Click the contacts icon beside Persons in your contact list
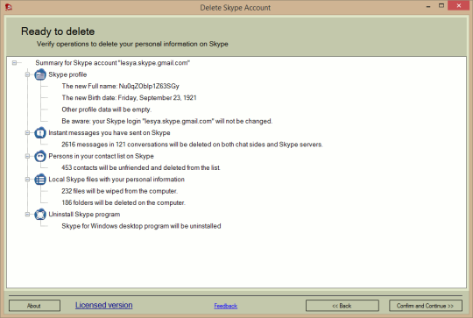The image size is (473, 318). click(40, 156)
